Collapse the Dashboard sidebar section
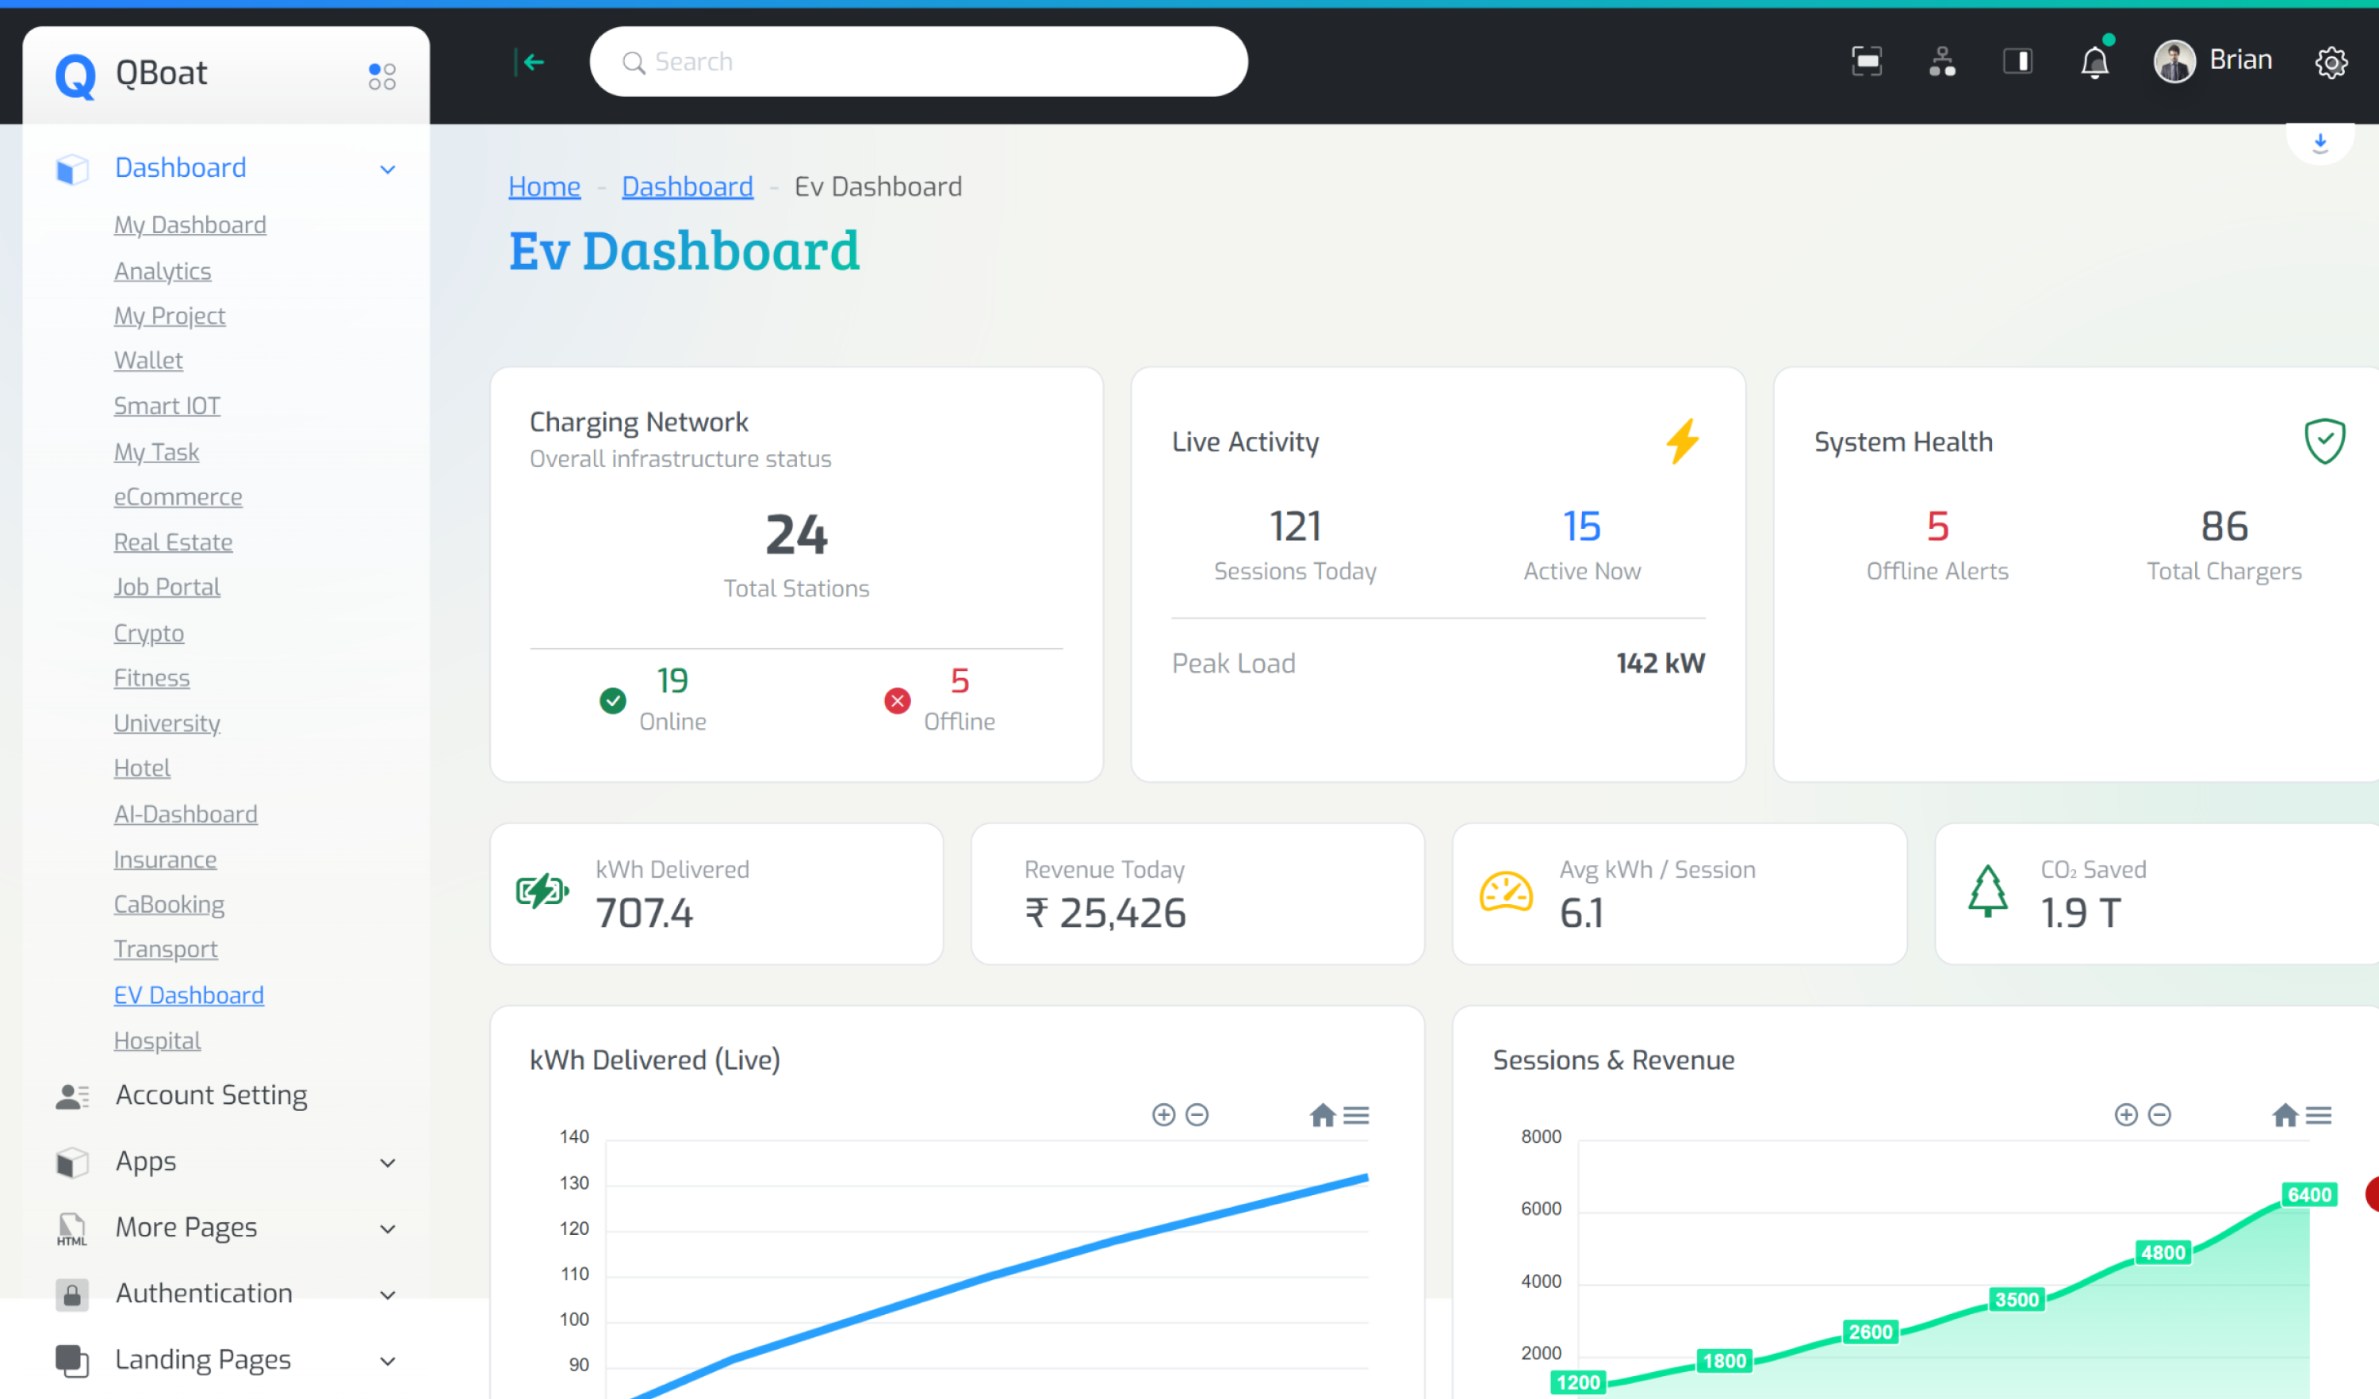 pyautogui.click(x=387, y=170)
